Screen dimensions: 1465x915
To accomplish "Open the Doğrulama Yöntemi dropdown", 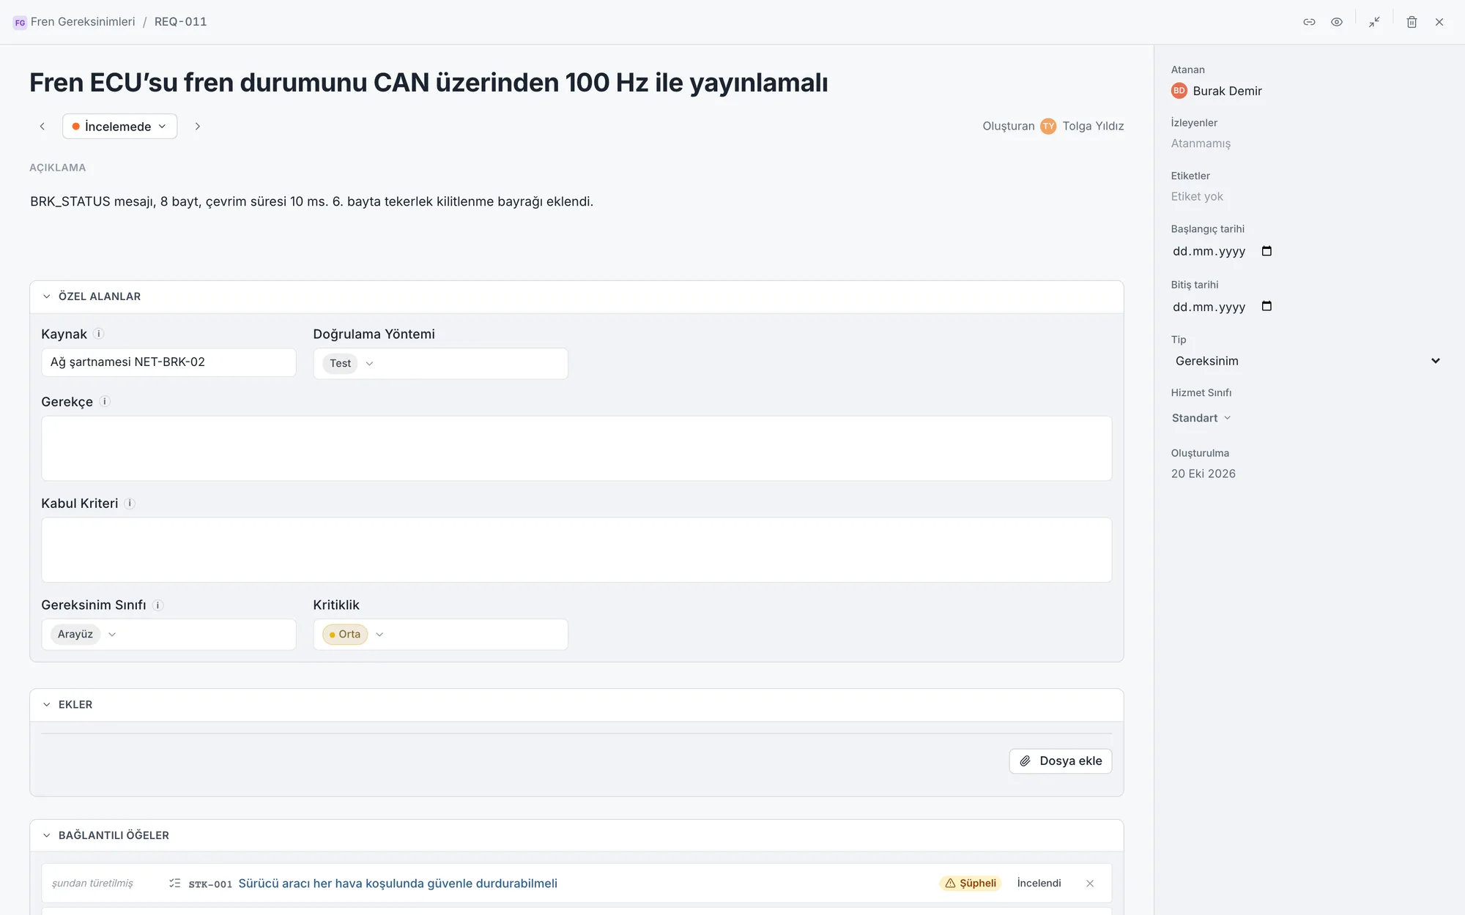I will click(440, 364).
